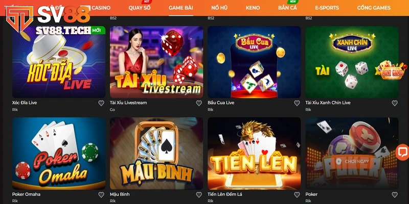Click heart icon beside Tài Xỉu Xanh Chín Live
Image resolution: width=409 pixels, height=204 pixels.
point(395,104)
